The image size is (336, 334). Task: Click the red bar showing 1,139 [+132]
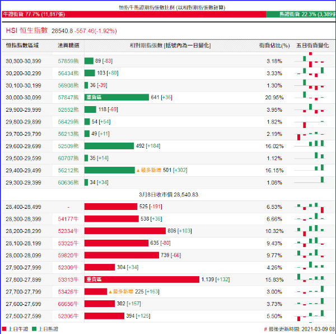pyautogui.click(x=142, y=280)
